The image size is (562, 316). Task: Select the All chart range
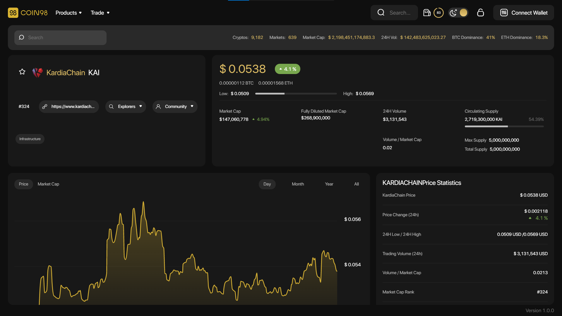[356, 184]
